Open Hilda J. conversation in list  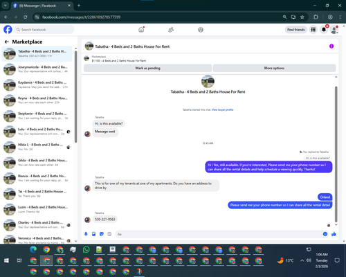point(37,147)
